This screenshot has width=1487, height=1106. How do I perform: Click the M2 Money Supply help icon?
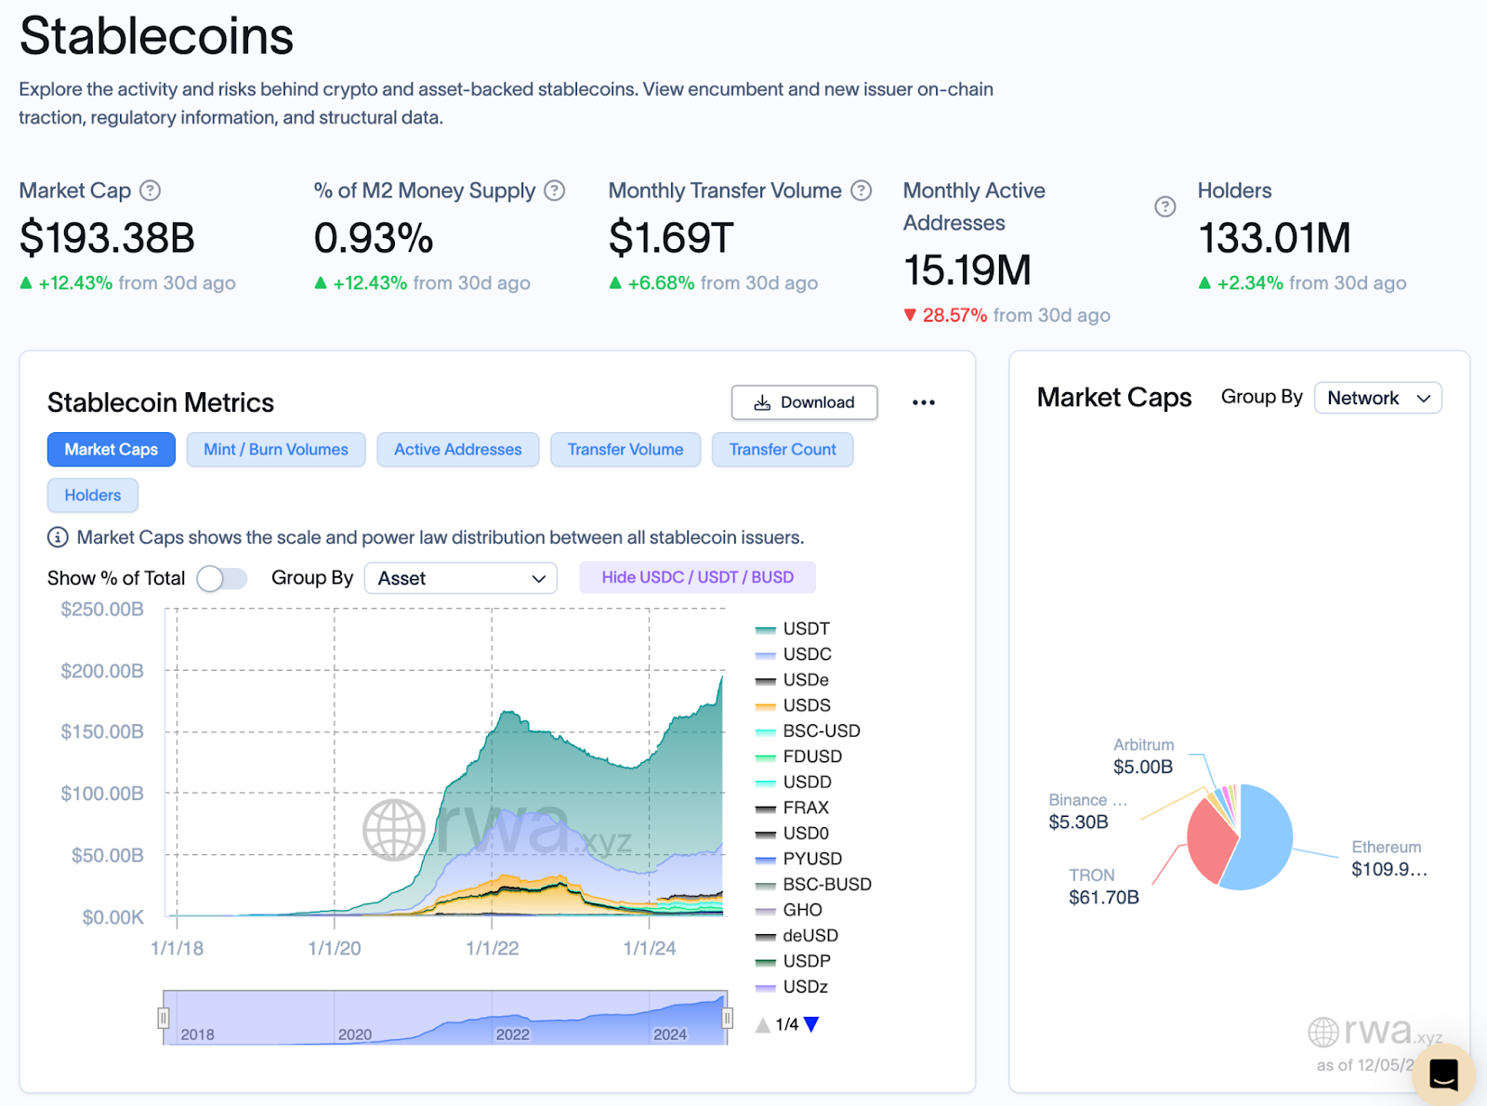(554, 191)
